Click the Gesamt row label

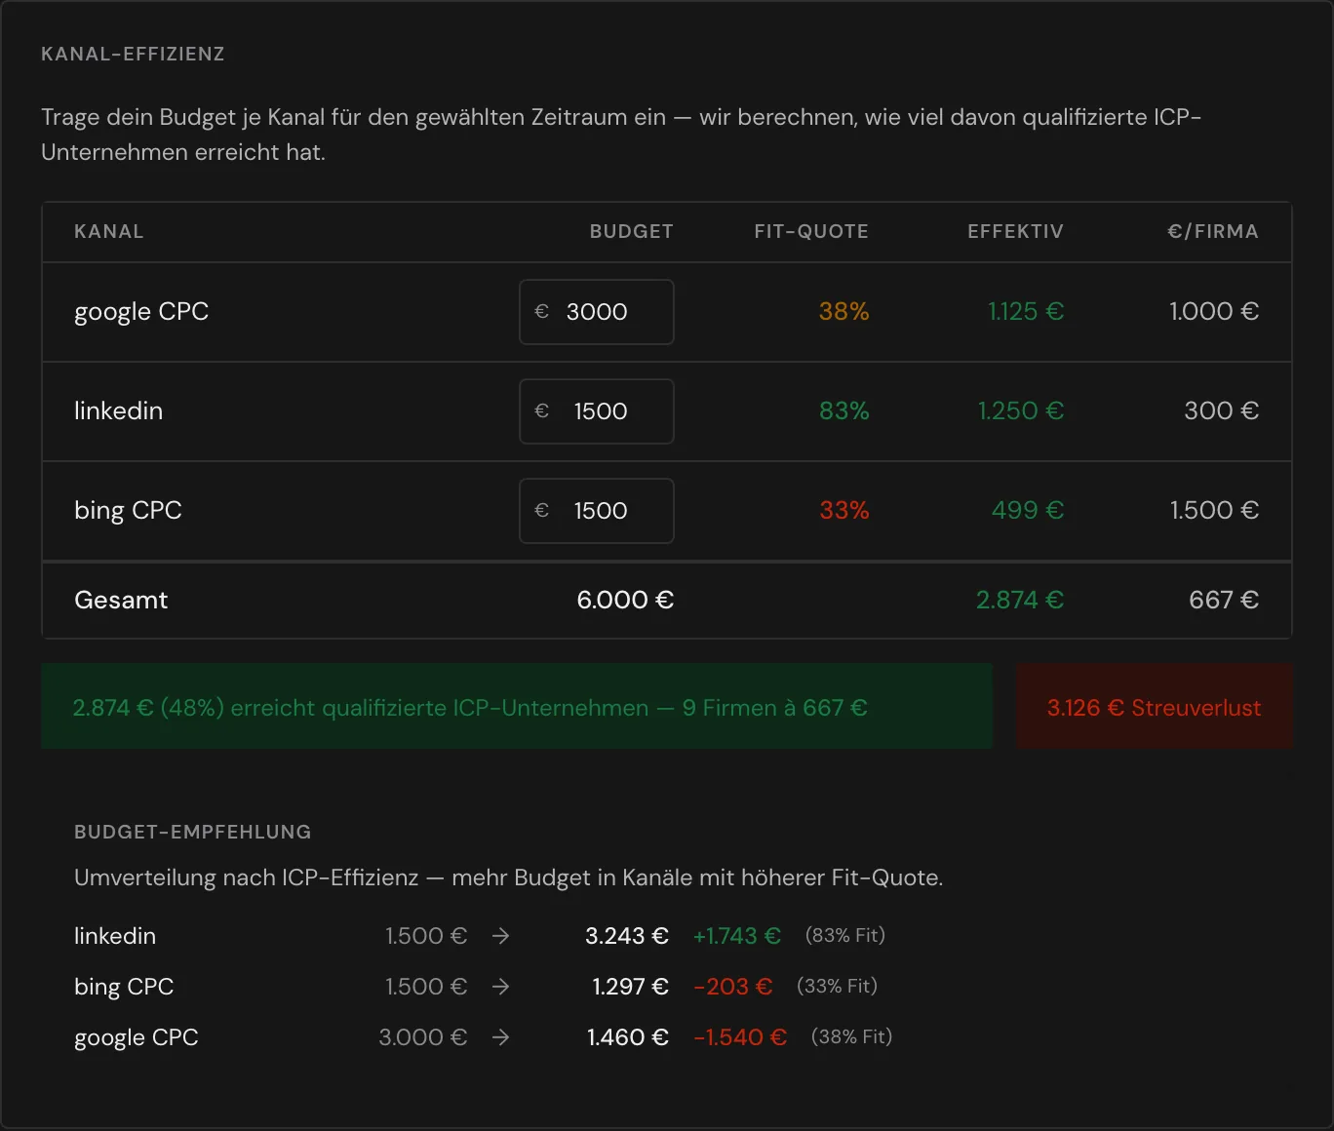tap(121, 601)
